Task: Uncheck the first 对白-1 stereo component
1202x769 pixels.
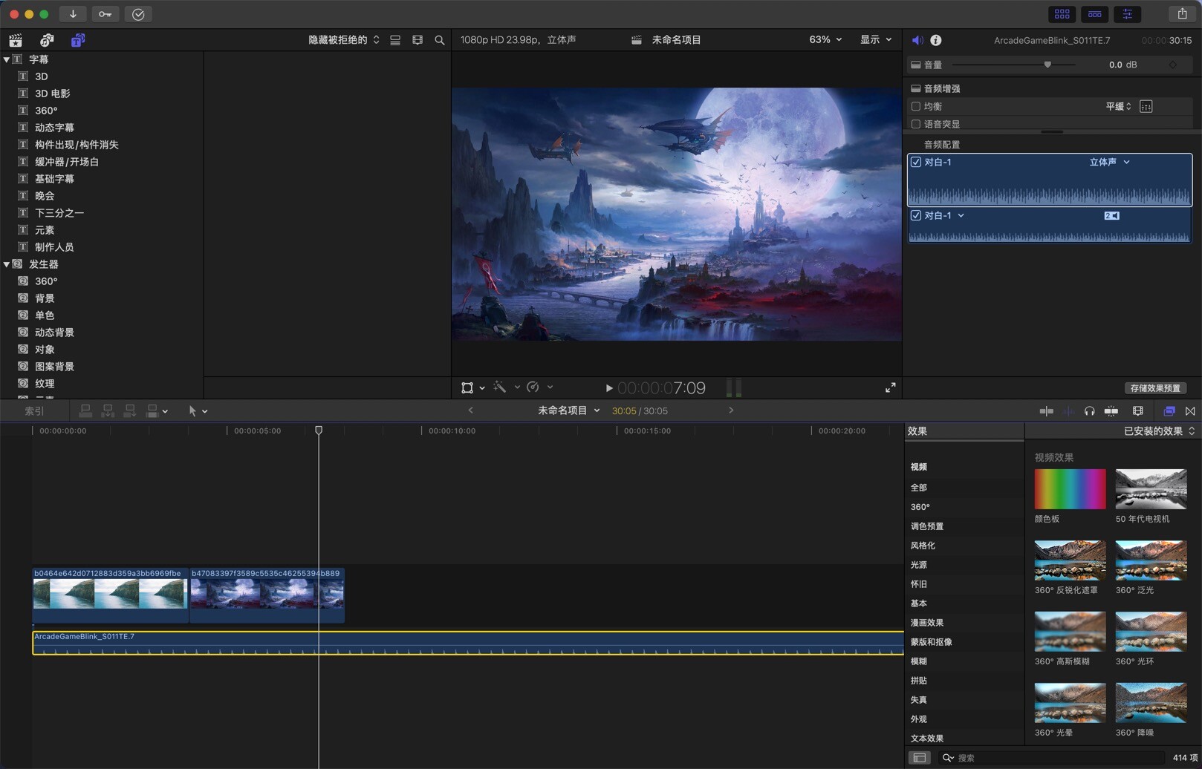Action: [x=916, y=162]
